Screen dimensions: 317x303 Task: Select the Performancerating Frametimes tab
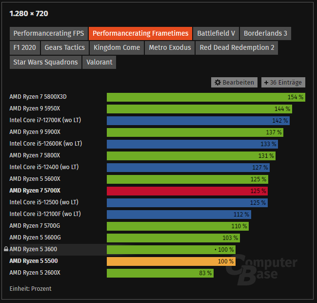pyautogui.click(x=140, y=33)
